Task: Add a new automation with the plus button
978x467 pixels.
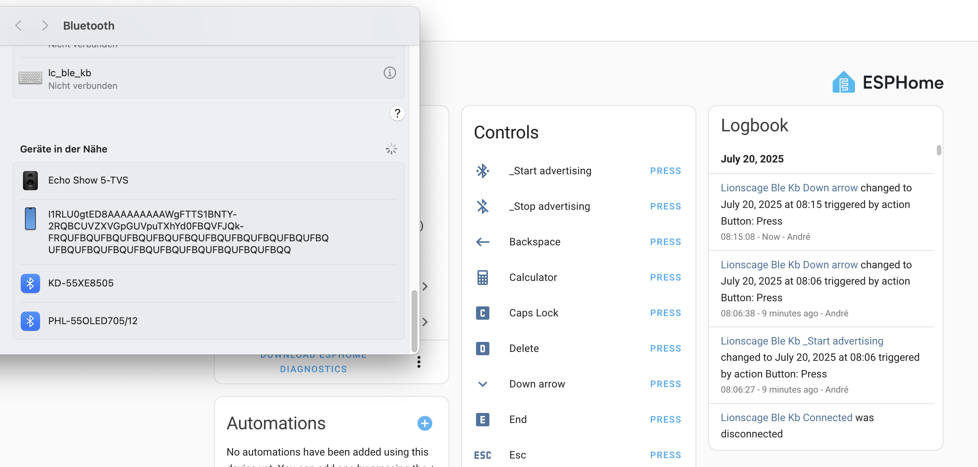Action: tap(424, 423)
